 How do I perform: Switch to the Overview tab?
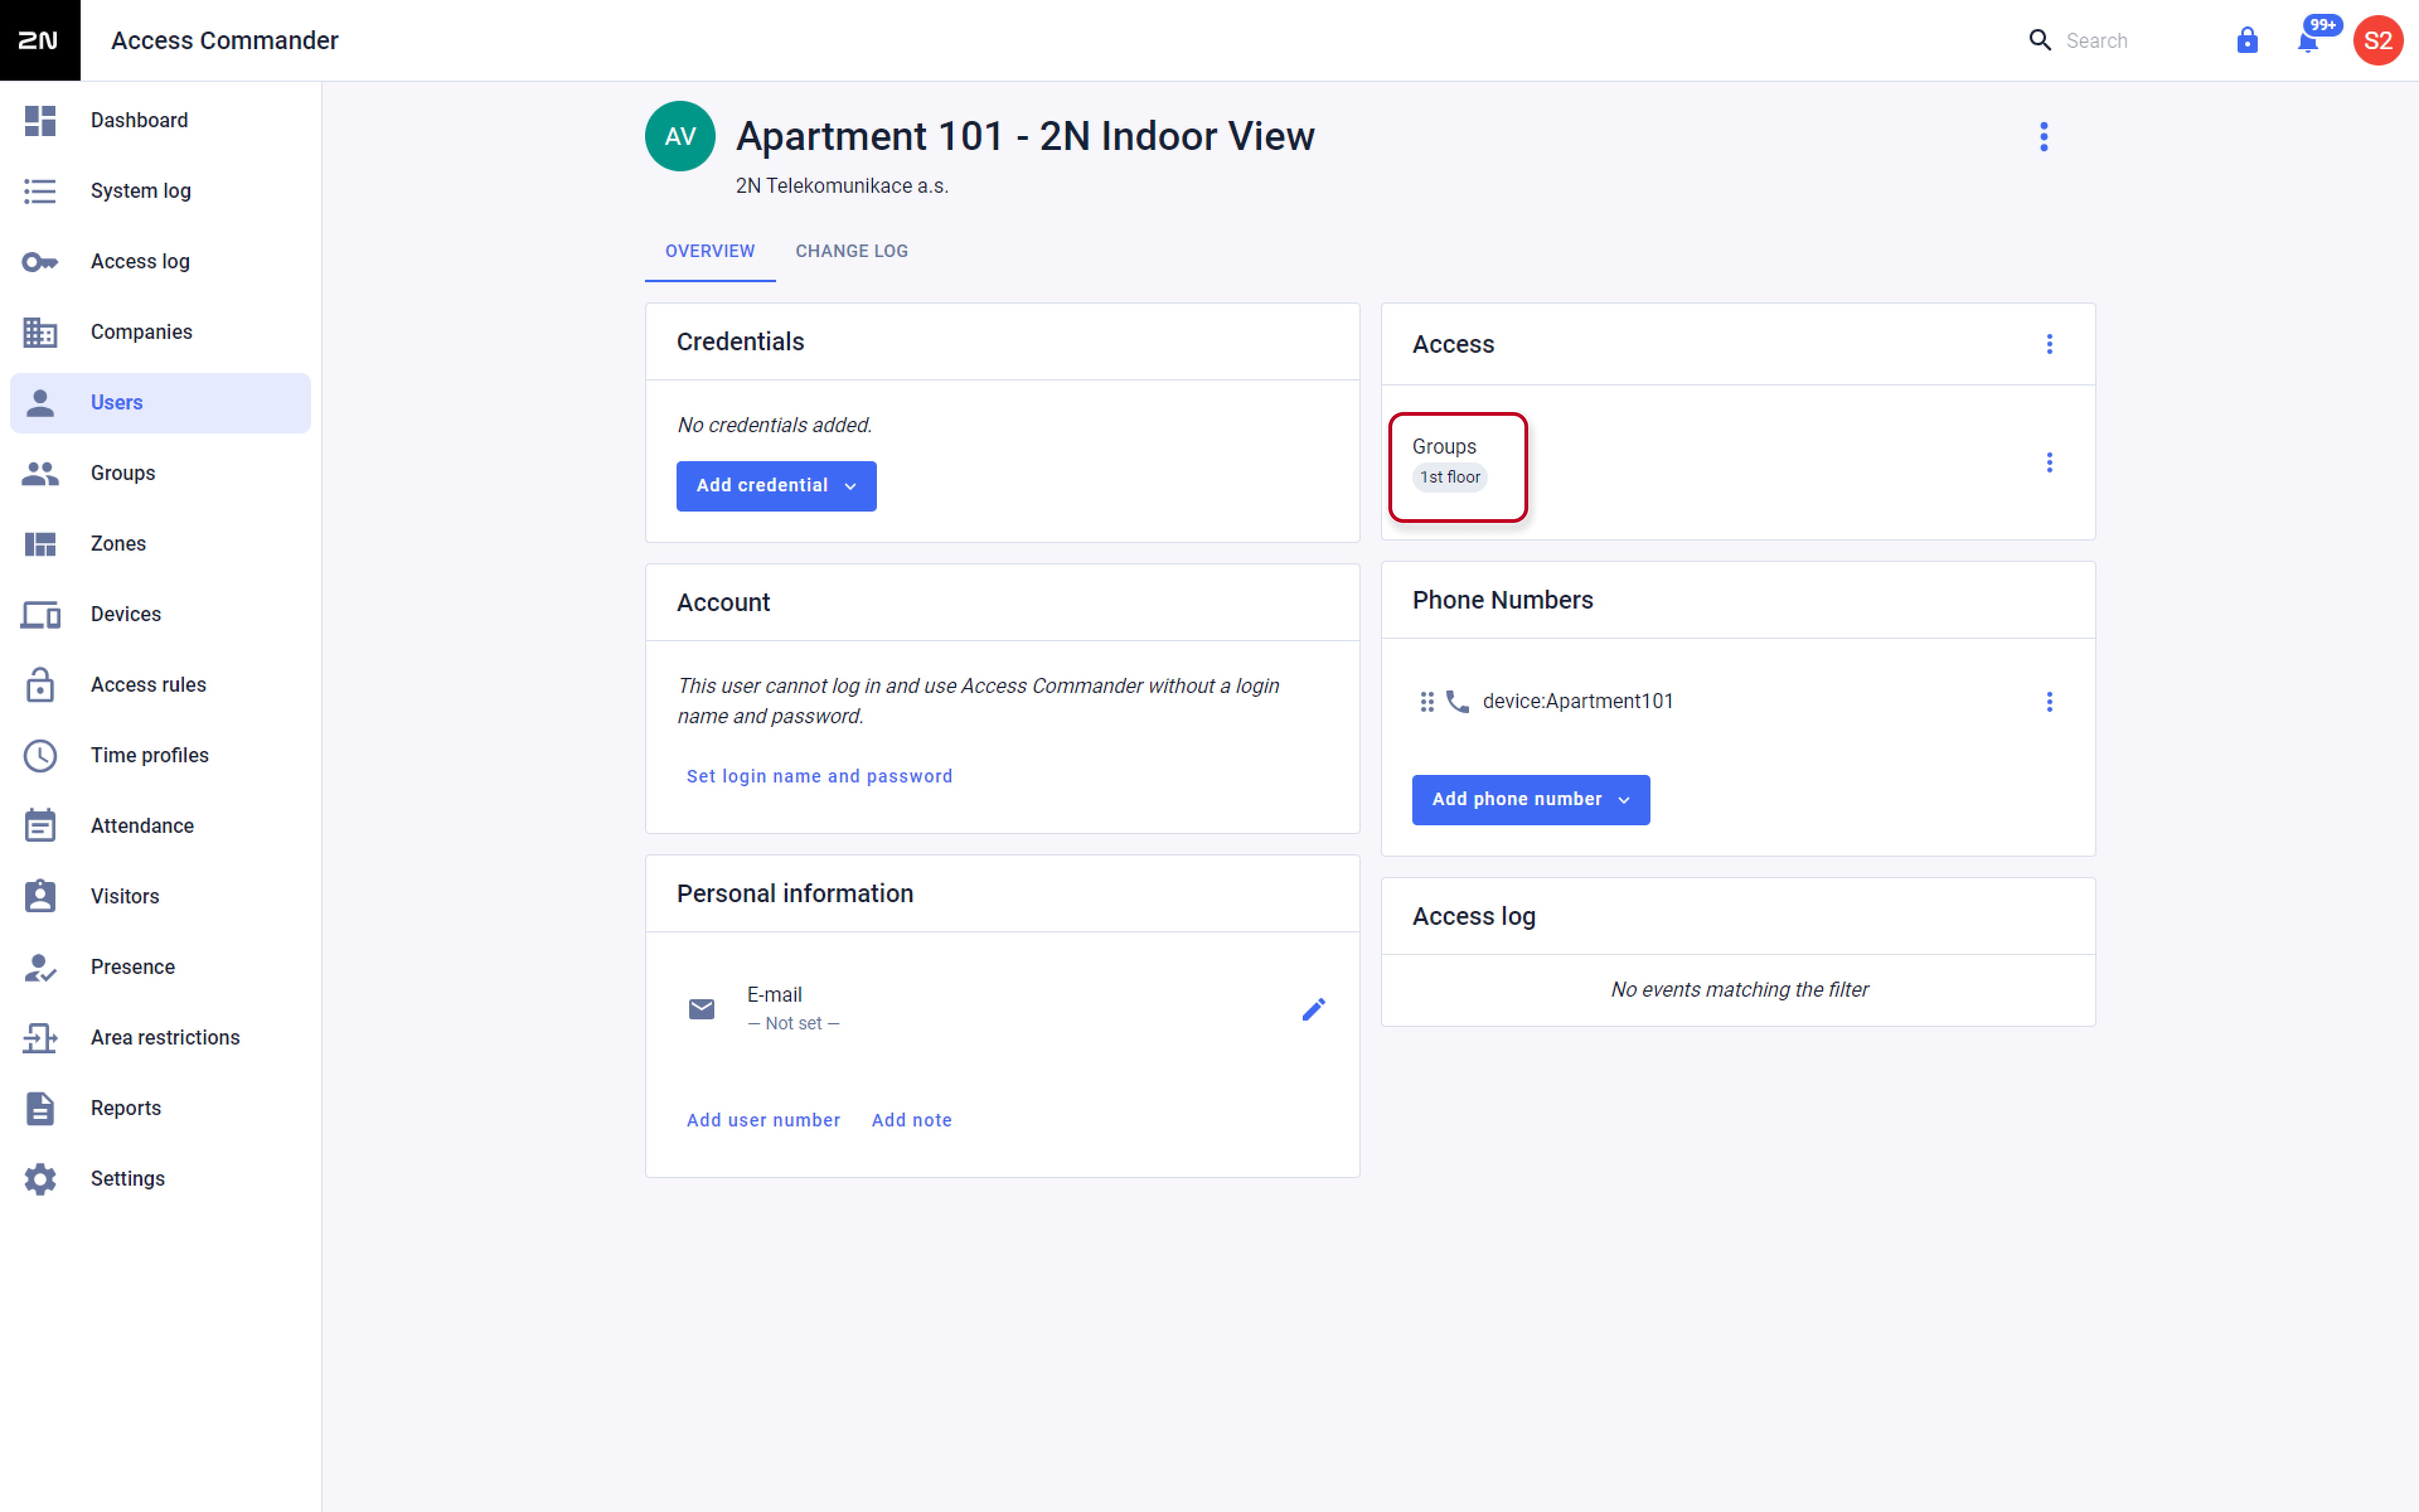coord(711,251)
